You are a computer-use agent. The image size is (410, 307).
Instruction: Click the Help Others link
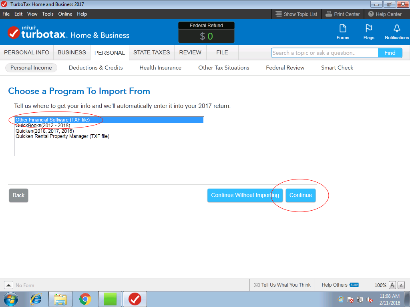340,285
